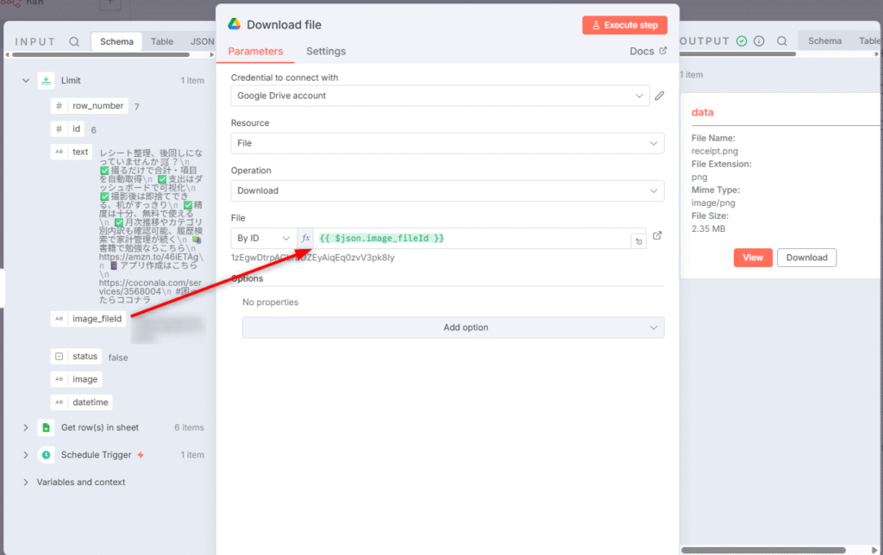This screenshot has width=883, height=555.
Task: Click the Schedule Trigger clock icon
Action: [x=46, y=455]
